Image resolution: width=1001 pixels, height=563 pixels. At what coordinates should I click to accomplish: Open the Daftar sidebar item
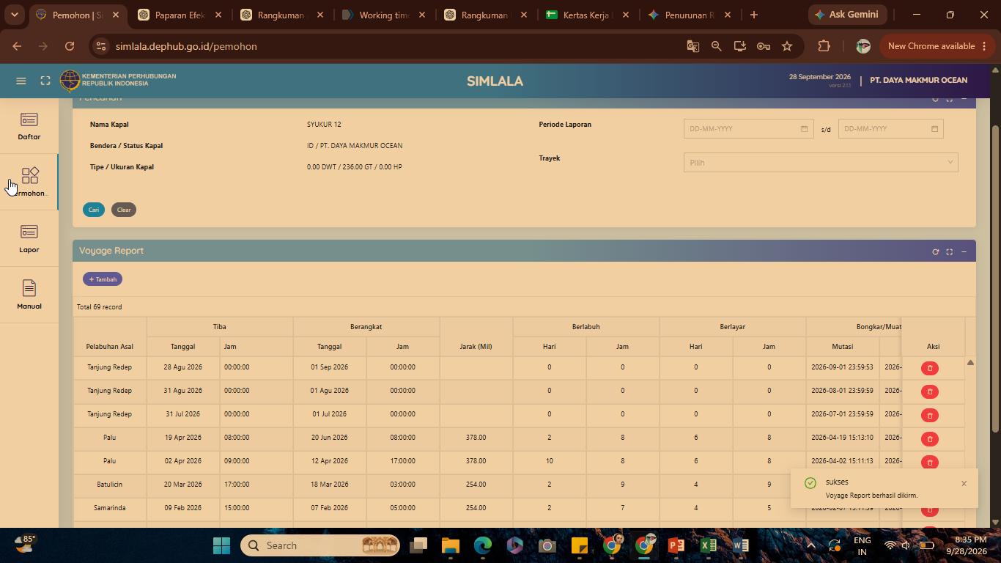[29, 126]
